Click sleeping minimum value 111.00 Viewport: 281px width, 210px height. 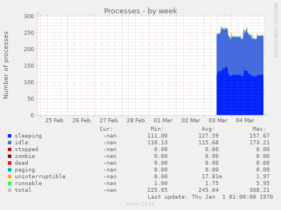point(157,136)
